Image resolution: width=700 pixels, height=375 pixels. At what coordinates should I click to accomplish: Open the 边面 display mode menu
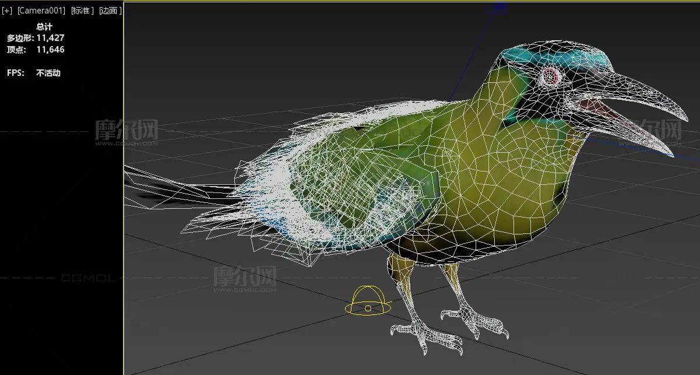pos(109,11)
